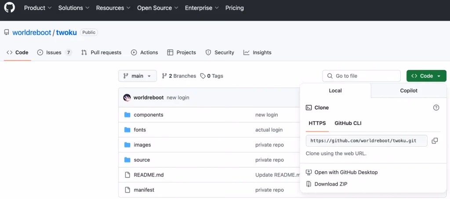Click the worldreboot avatar in commit row

point(127,97)
